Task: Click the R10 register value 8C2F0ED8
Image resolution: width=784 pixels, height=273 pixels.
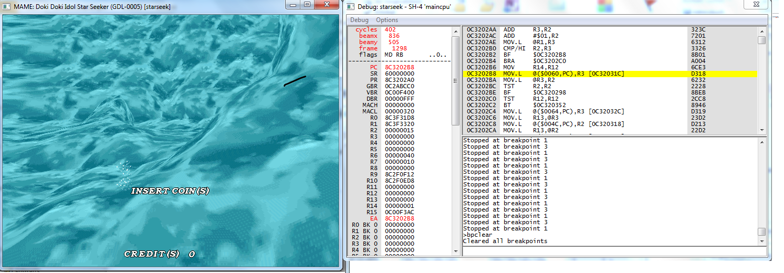Action: [x=400, y=181]
